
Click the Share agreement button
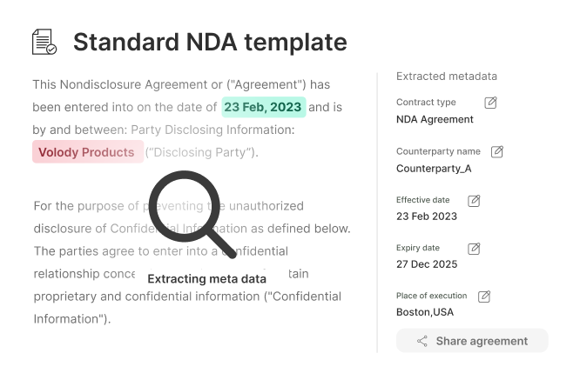pyautogui.click(x=472, y=341)
